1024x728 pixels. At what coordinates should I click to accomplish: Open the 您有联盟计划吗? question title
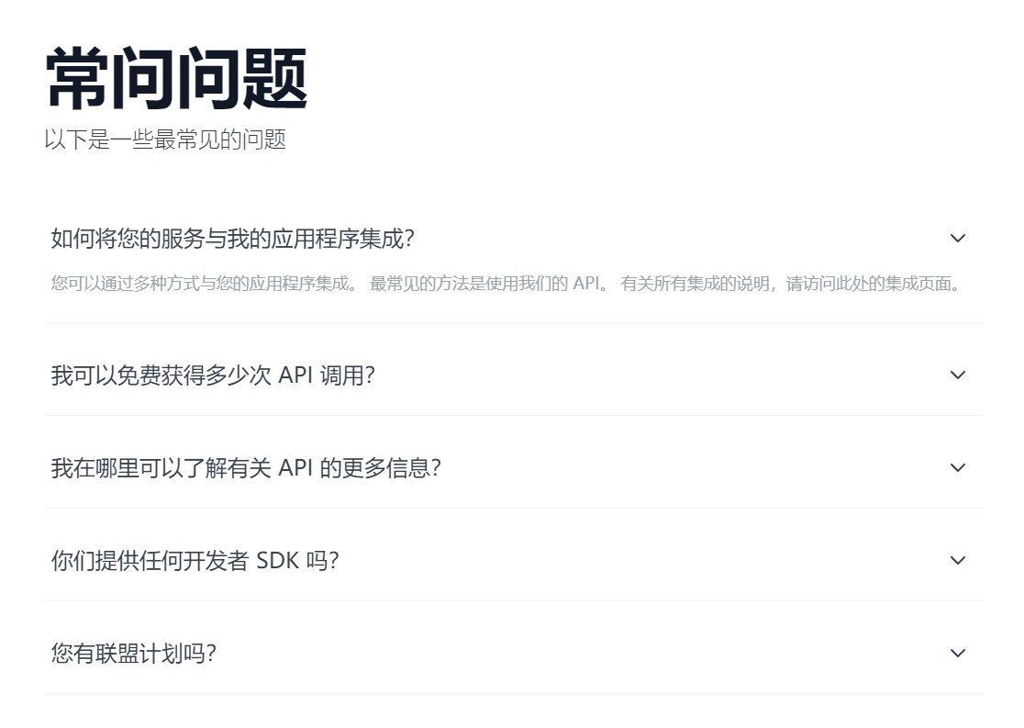tap(134, 654)
